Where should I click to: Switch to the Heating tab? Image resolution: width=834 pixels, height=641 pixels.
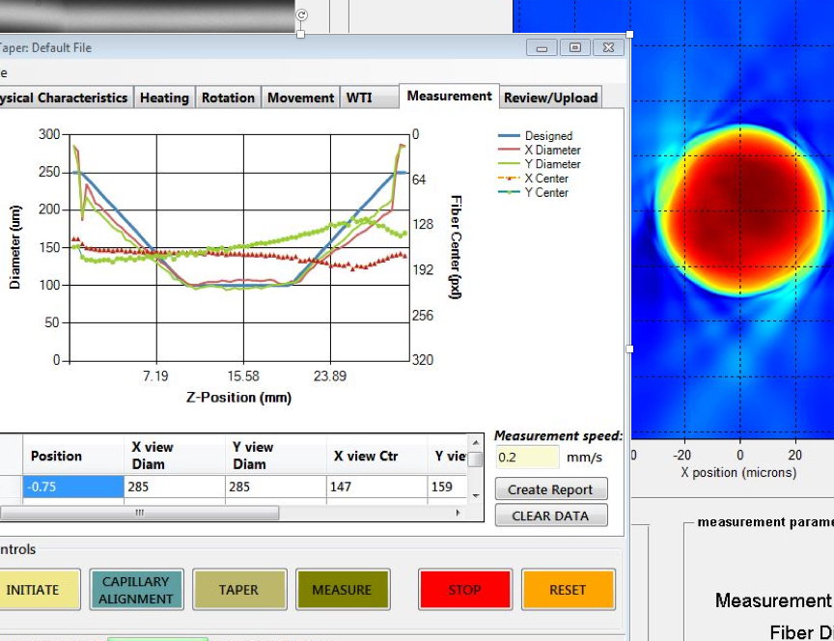pyautogui.click(x=164, y=98)
